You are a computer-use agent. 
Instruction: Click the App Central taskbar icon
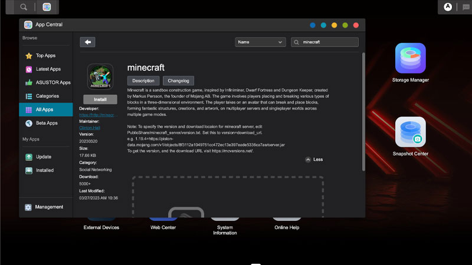coord(47,7)
